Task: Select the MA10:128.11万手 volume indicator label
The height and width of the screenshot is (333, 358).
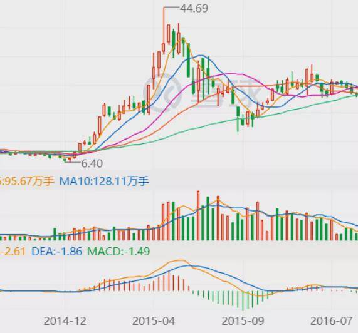Action: (104, 182)
